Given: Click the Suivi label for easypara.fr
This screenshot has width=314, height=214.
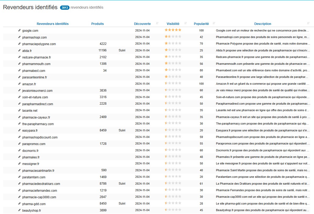Looking at the screenshot, I should click(122, 130).
